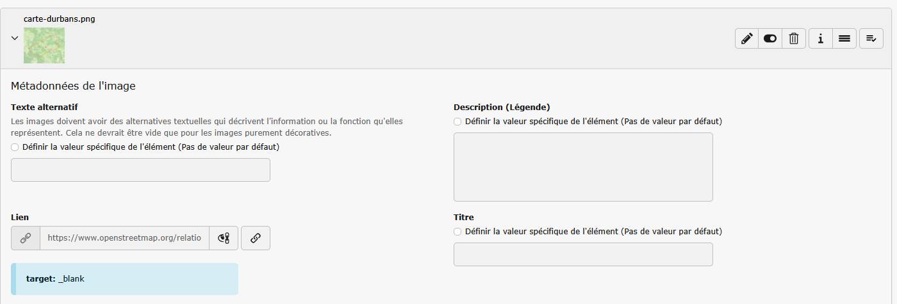Click the Description (Légende) text area

583,167
